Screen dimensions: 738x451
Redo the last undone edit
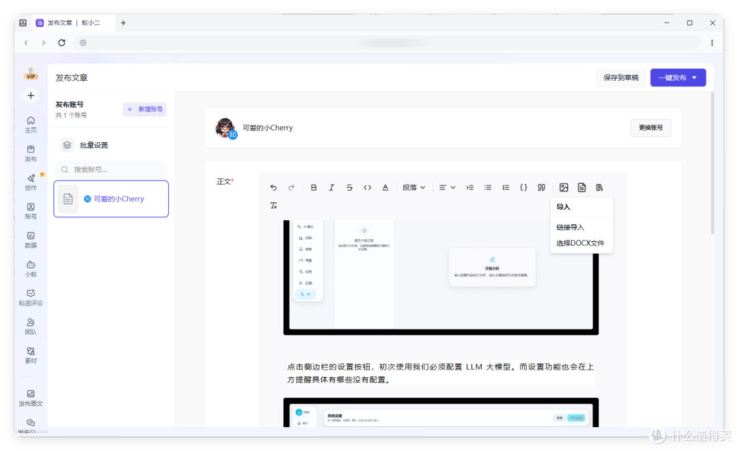(x=291, y=187)
